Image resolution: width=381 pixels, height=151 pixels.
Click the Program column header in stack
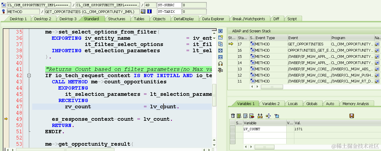point(352,38)
